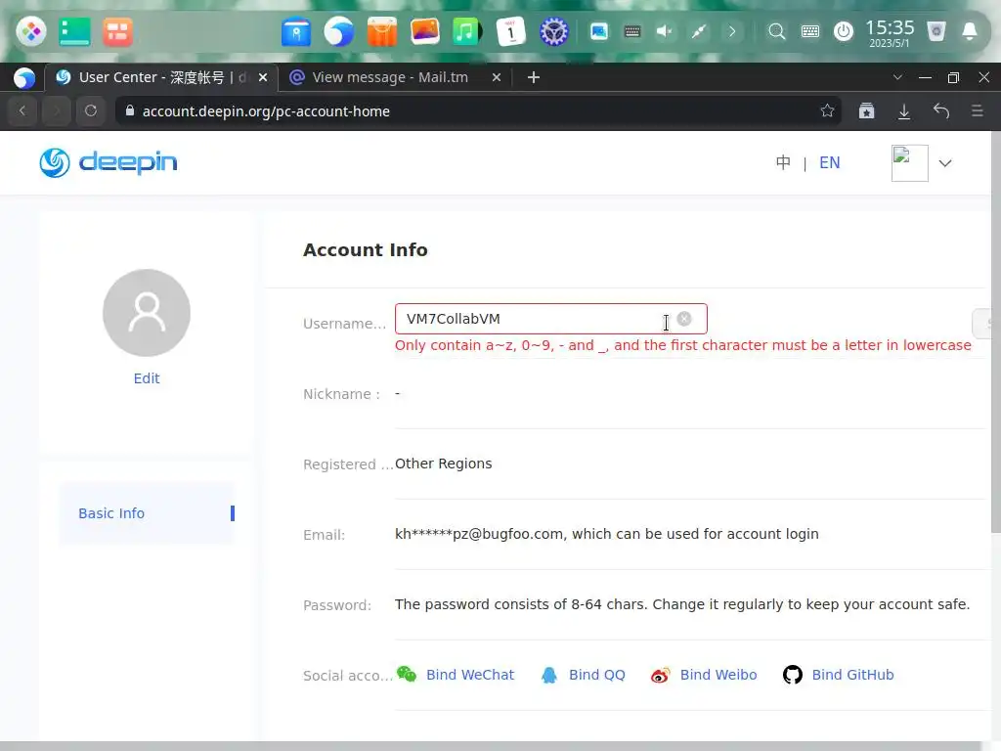The image size is (1001, 751).
Task: Close the User Center tab
Action: pyautogui.click(x=262, y=77)
